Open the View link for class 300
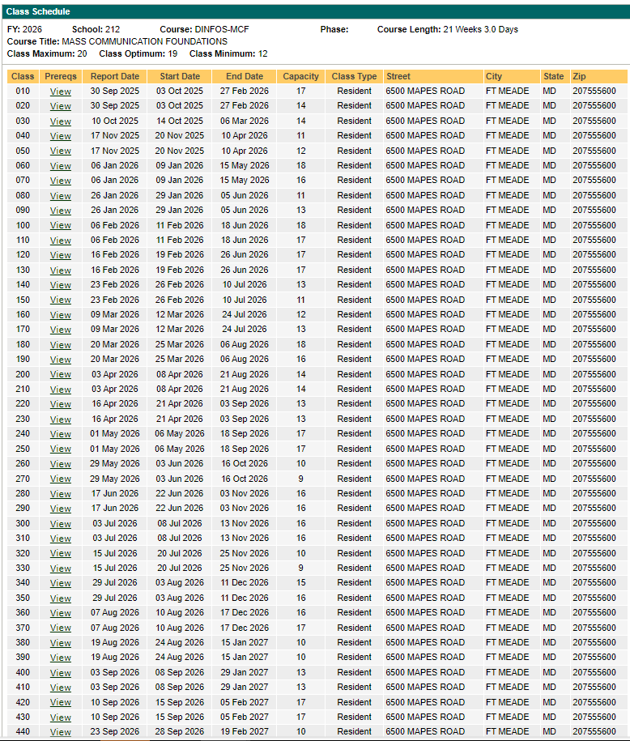 [x=61, y=524]
